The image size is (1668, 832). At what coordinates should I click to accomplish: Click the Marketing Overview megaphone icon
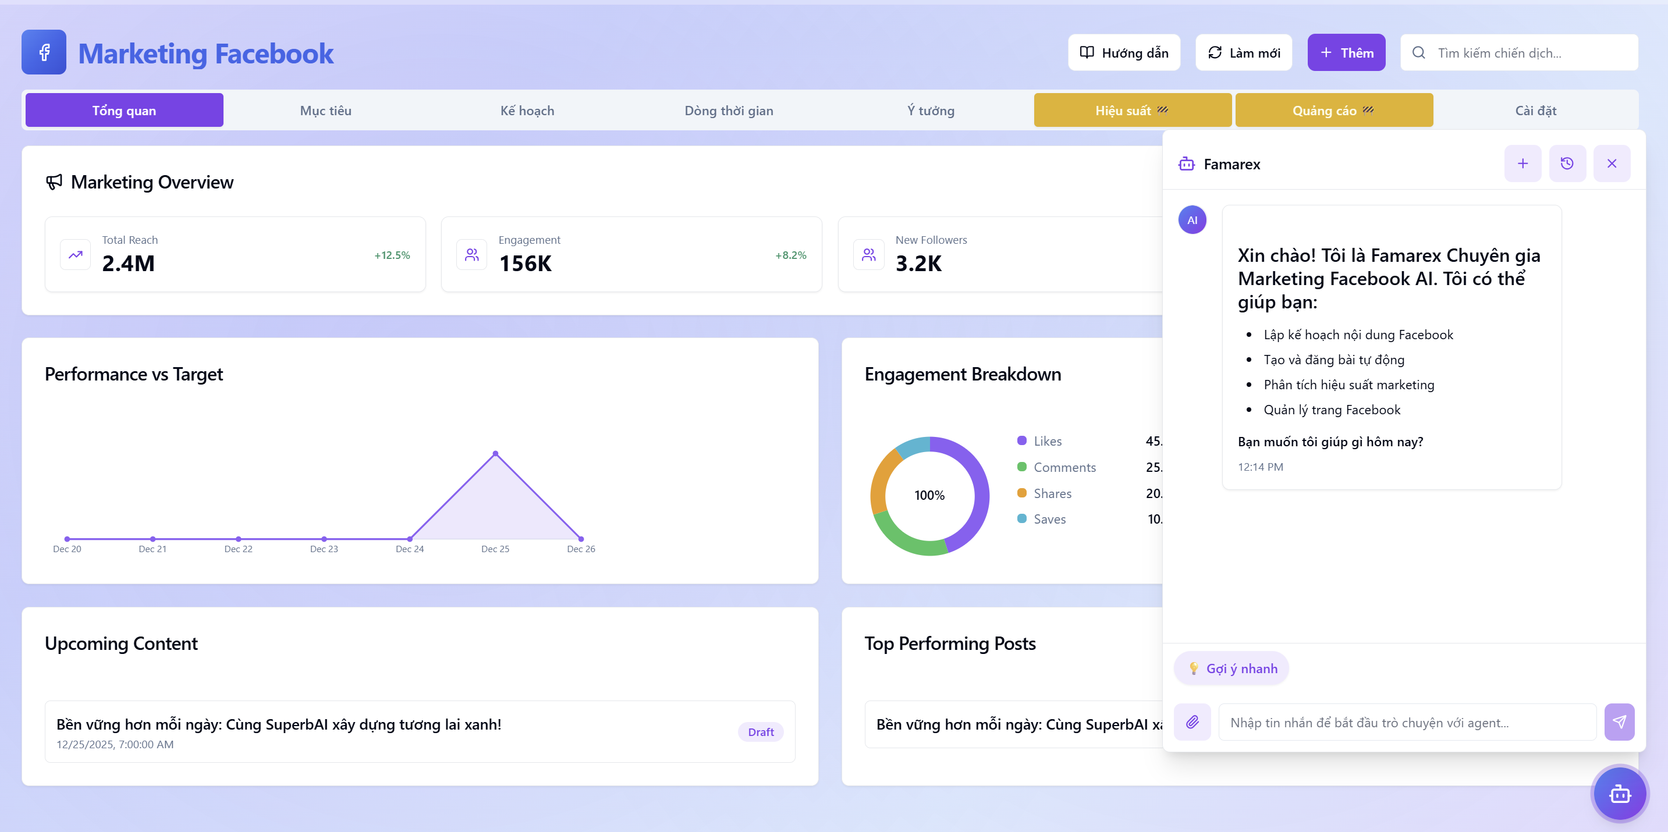54,182
